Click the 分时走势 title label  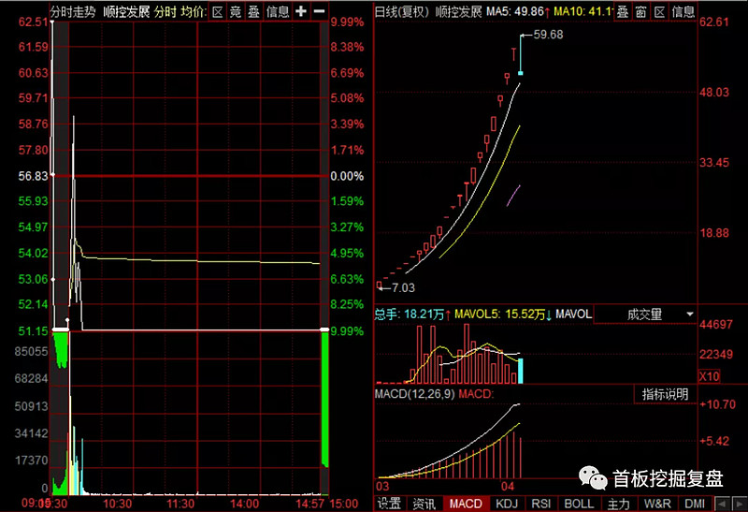(x=73, y=12)
